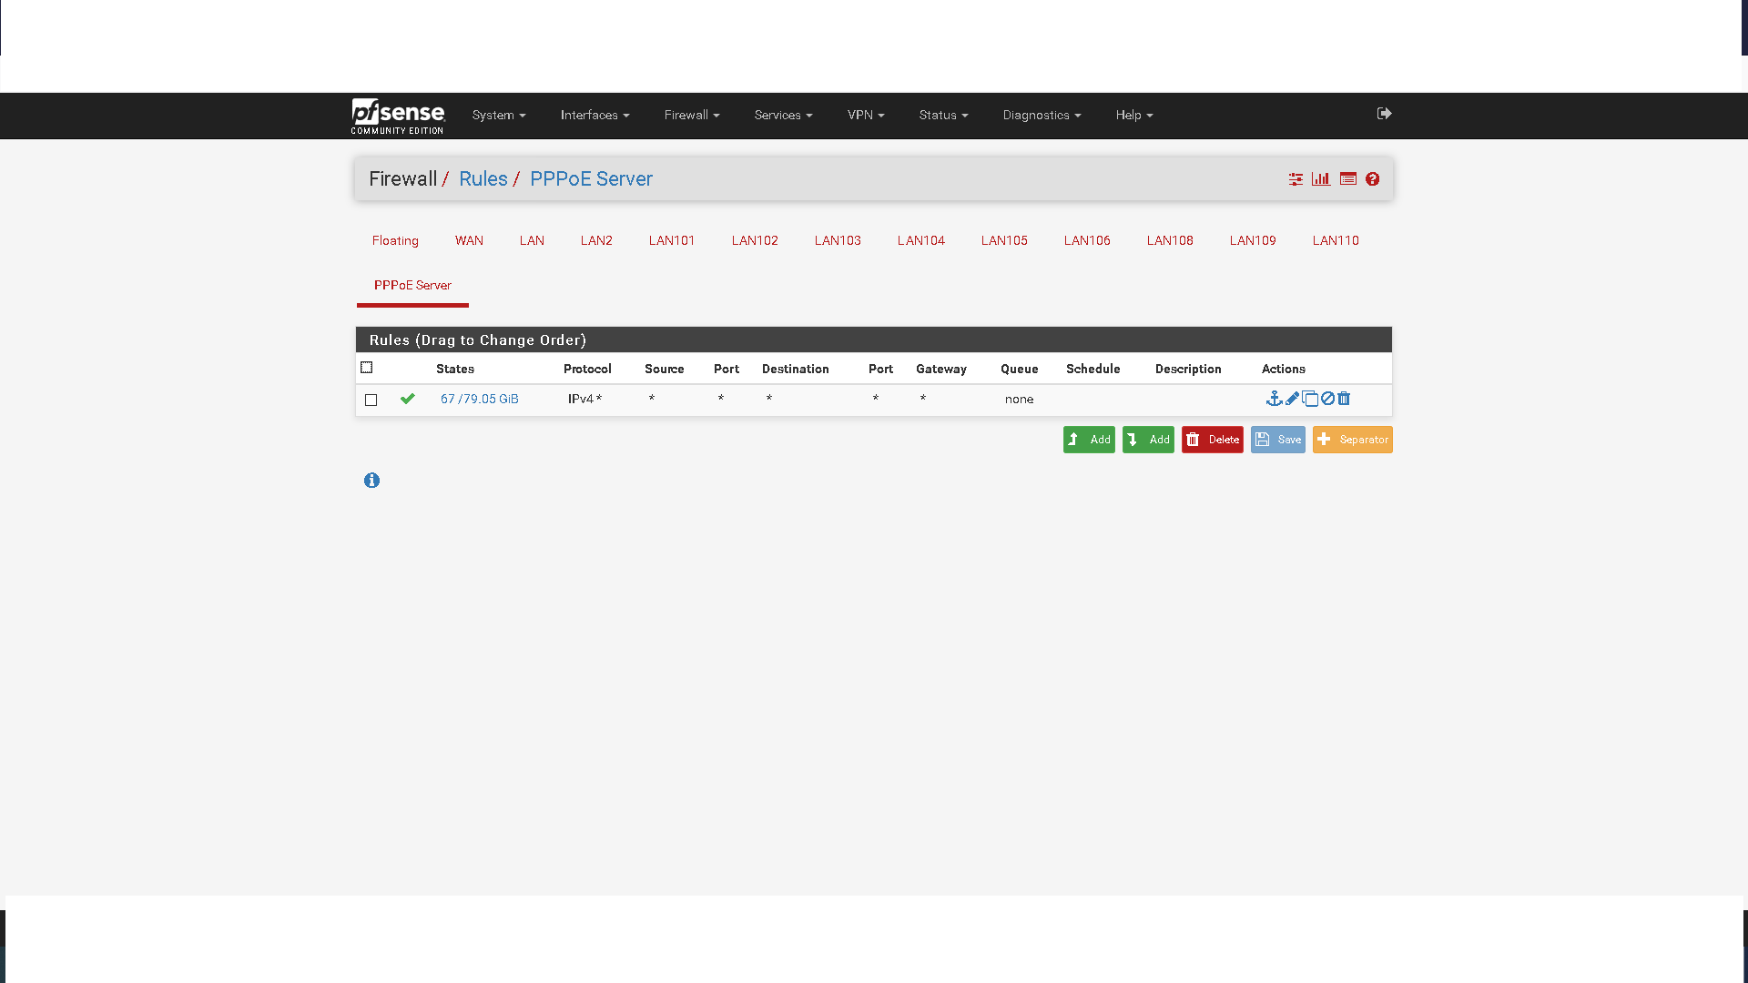Click the 'none' queue value
Viewport: 1748px width, 983px height.
(1019, 400)
